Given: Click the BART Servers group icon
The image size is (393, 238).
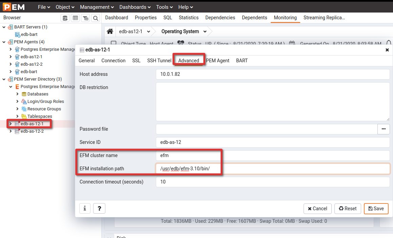Looking at the screenshot, I should (x=11, y=27).
